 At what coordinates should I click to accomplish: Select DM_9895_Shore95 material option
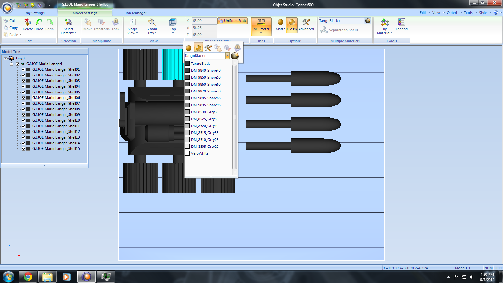point(208,105)
